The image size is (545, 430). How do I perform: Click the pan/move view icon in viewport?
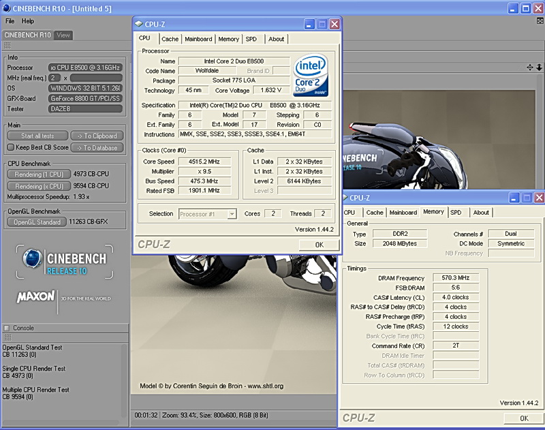point(530,67)
